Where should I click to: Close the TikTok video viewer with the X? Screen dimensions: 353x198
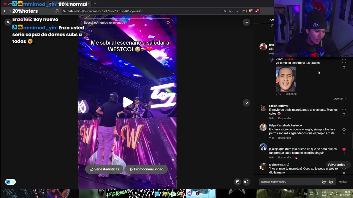(x=8, y=22)
